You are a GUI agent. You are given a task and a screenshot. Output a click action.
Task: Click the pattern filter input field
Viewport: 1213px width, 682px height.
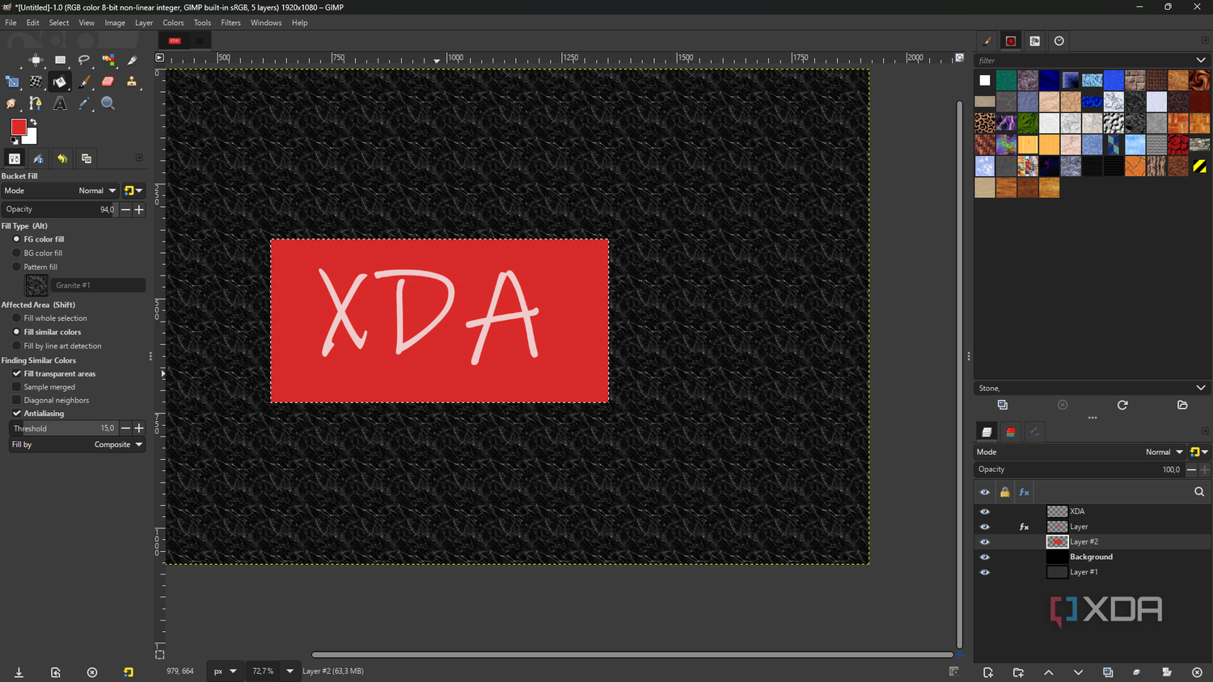pos(1084,61)
